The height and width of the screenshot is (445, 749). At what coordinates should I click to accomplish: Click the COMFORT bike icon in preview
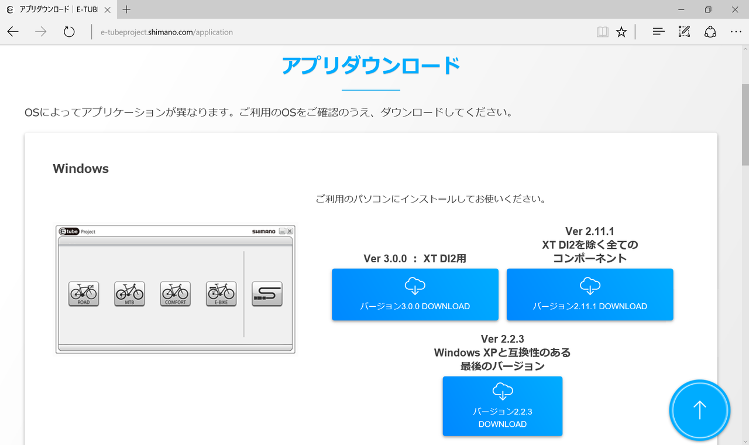point(176,294)
